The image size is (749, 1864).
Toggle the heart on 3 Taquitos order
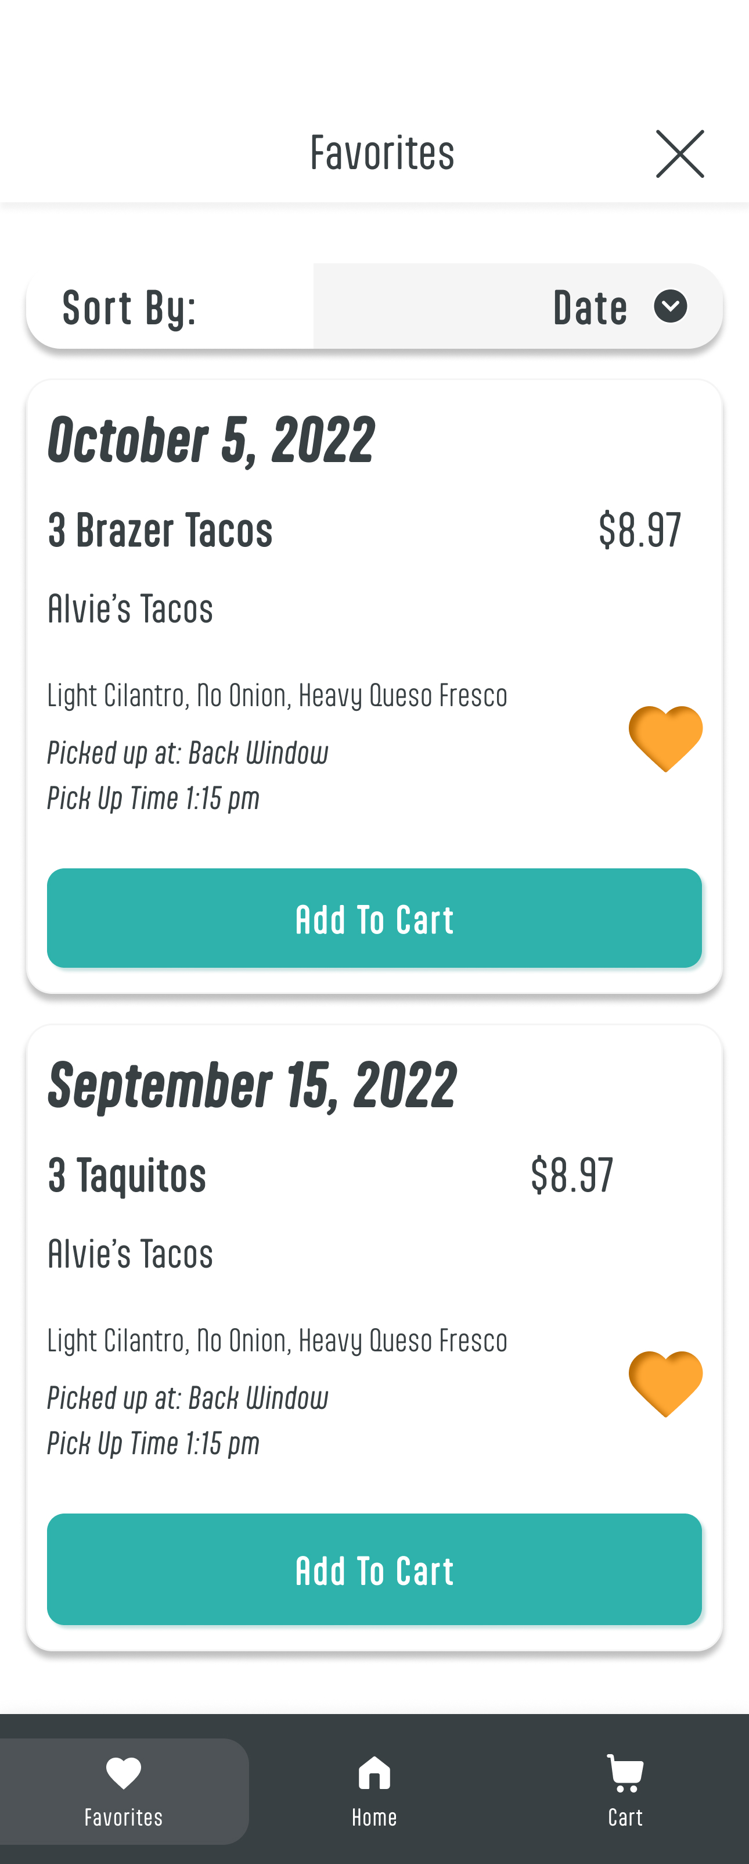tap(665, 1383)
